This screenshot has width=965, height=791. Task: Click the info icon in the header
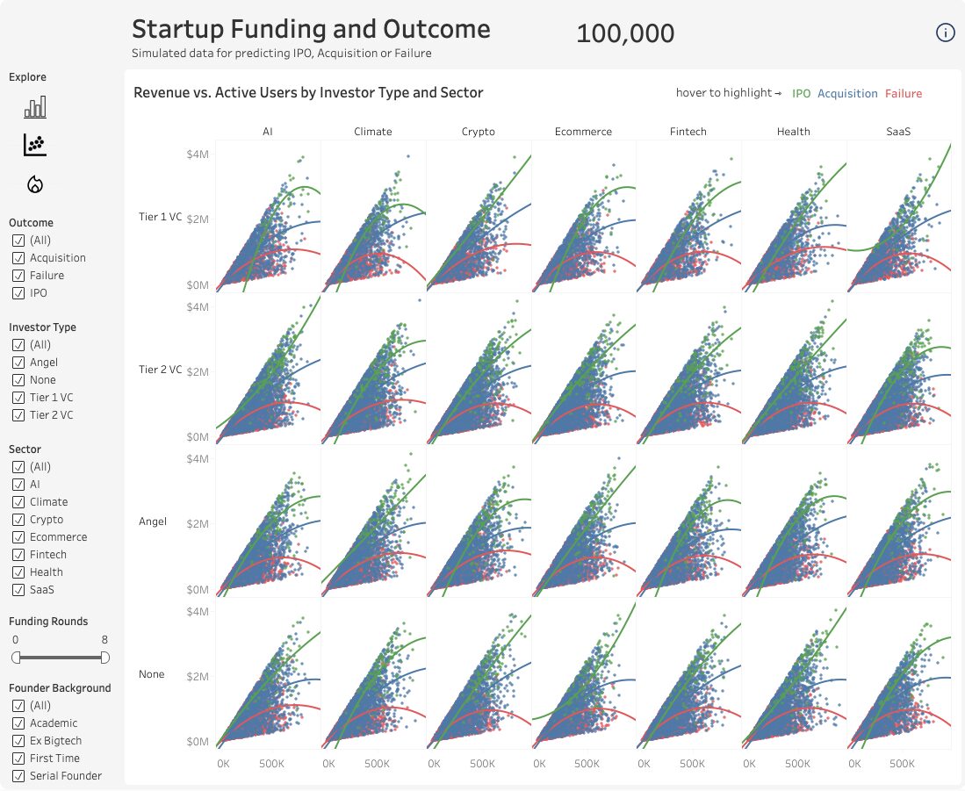tap(945, 33)
